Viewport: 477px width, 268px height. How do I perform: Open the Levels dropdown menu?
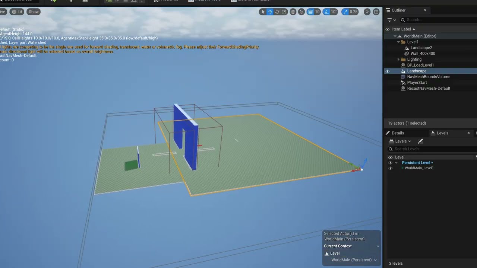click(400, 141)
